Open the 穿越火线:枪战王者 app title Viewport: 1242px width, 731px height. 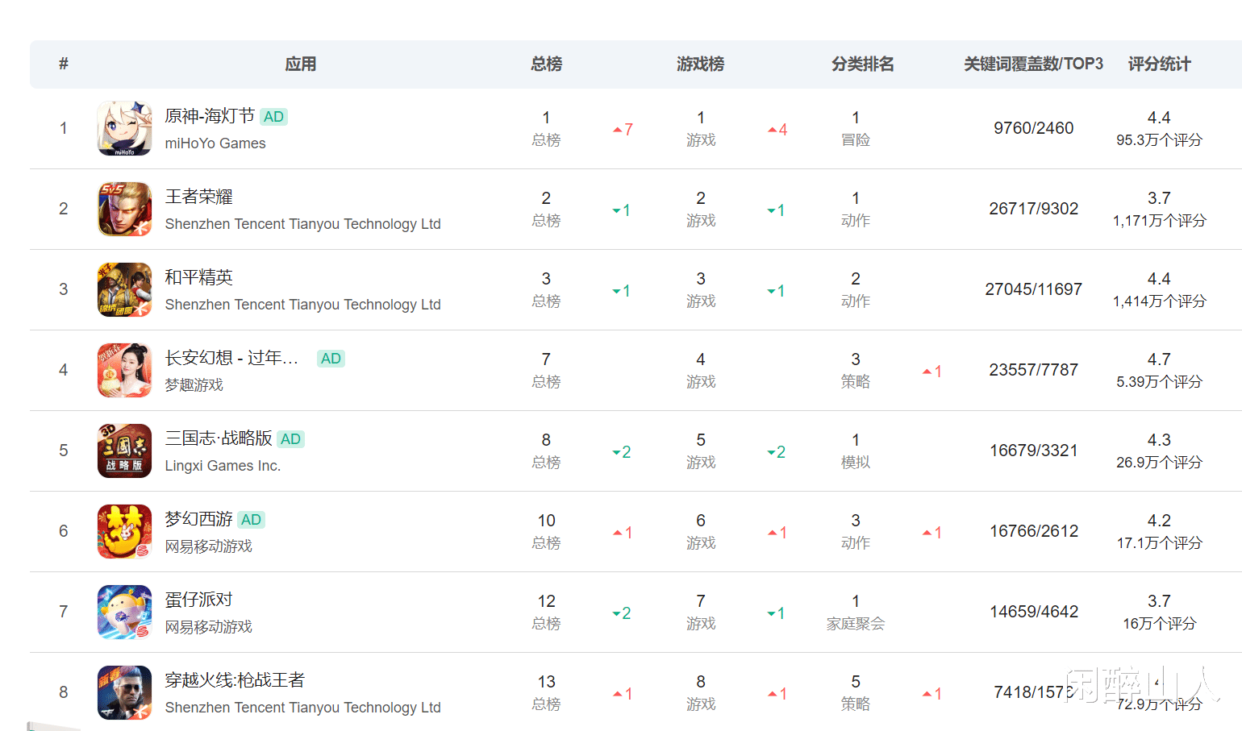[x=235, y=680]
